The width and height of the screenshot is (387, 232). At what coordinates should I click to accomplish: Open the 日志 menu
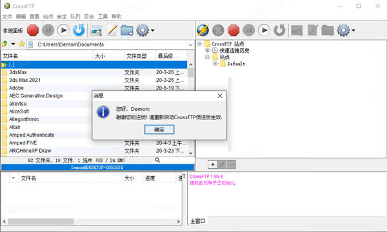[89, 17]
